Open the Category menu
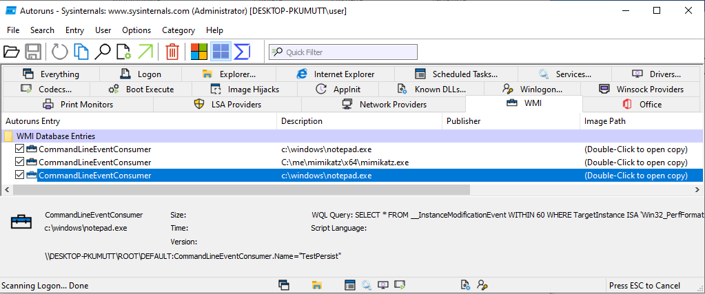The width and height of the screenshot is (705, 294). click(178, 30)
